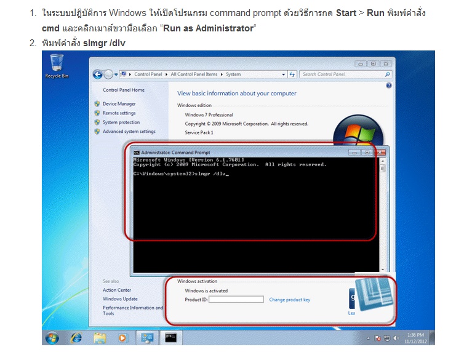Image resolution: width=456 pixels, height=352 pixels.
Task: Open the Action Center link
Action: click(117, 290)
